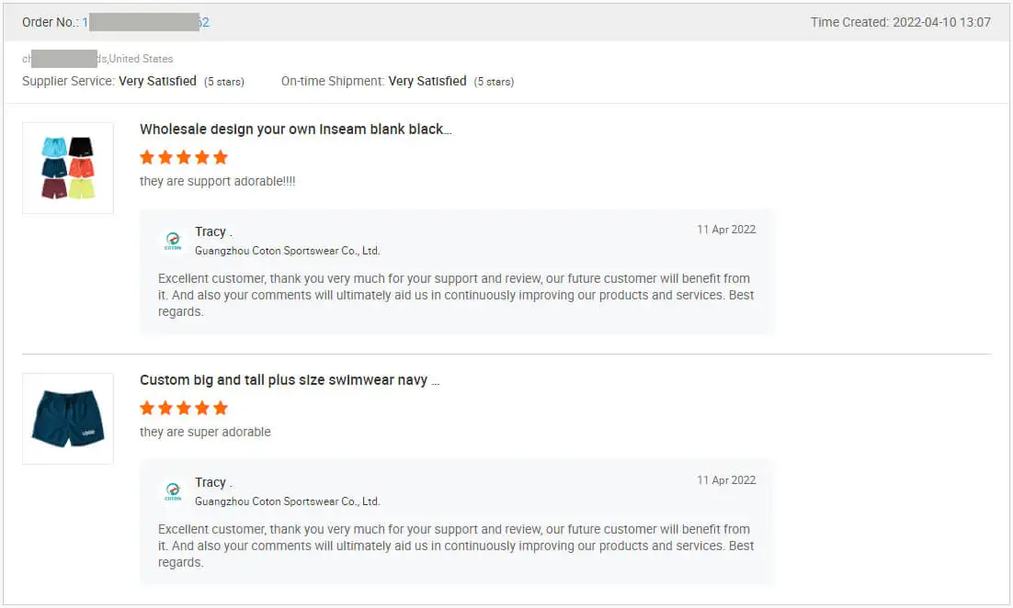Click the second reply's 11 Apr 2022 date
This screenshot has height=608, width=1013.
pyautogui.click(x=726, y=480)
